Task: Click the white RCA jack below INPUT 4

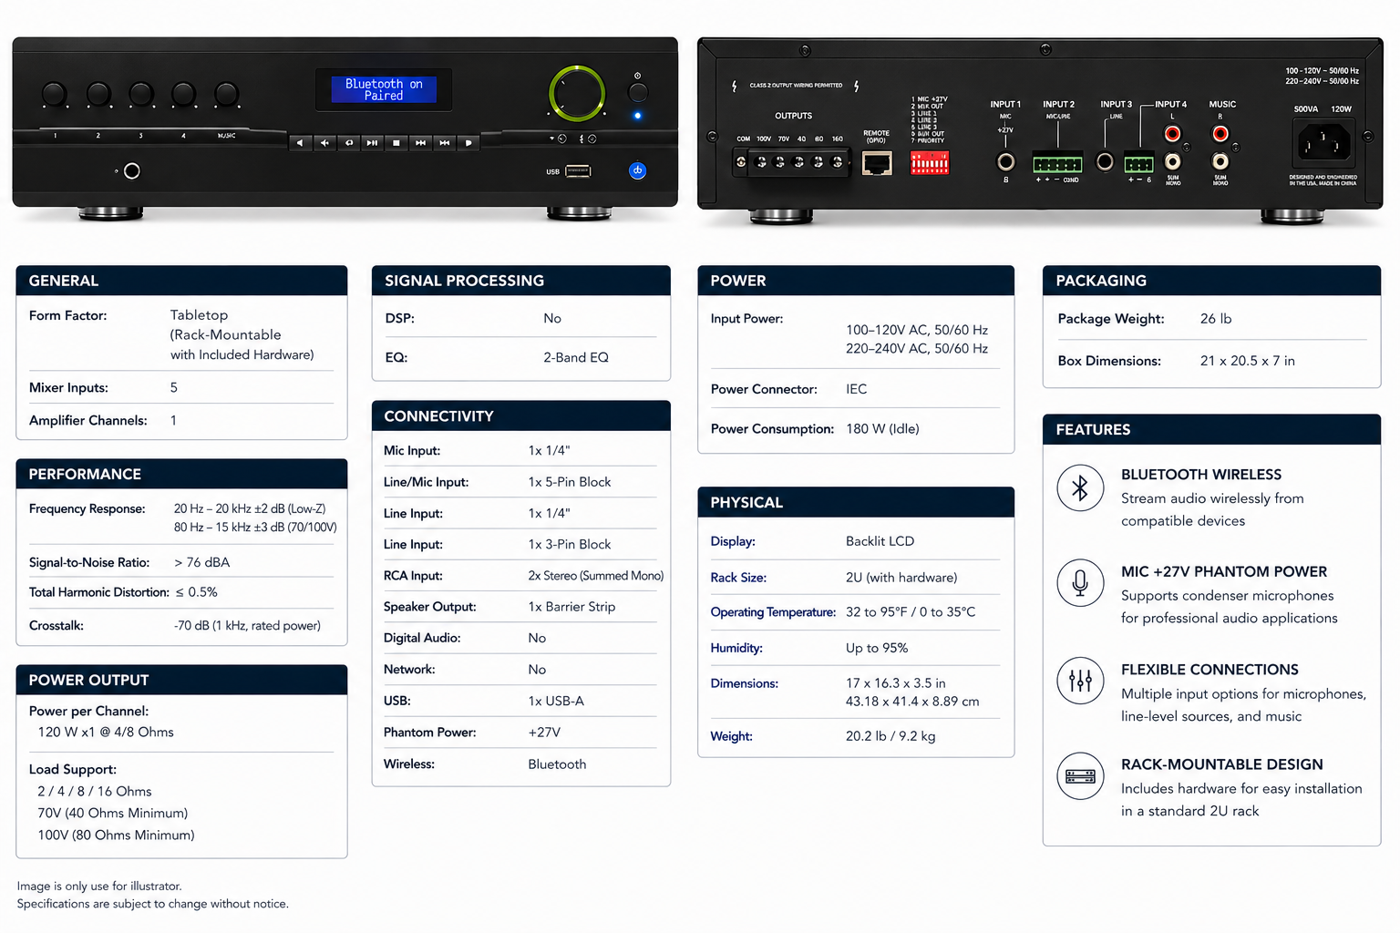Action: coord(1173,162)
